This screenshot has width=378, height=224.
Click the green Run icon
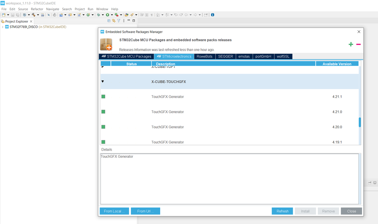click(x=108, y=15)
